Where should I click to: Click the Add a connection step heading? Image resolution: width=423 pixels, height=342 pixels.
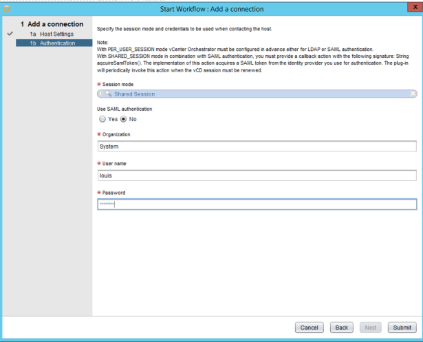55,24
